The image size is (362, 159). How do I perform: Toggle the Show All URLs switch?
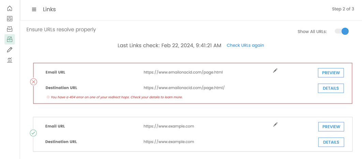(342, 31)
